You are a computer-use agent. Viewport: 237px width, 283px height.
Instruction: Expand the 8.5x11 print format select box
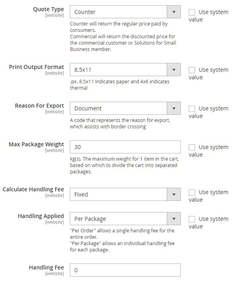point(125,70)
